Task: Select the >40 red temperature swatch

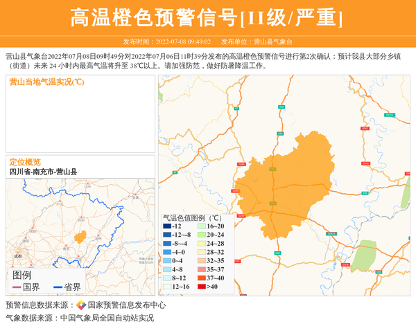Action: click(202, 287)
